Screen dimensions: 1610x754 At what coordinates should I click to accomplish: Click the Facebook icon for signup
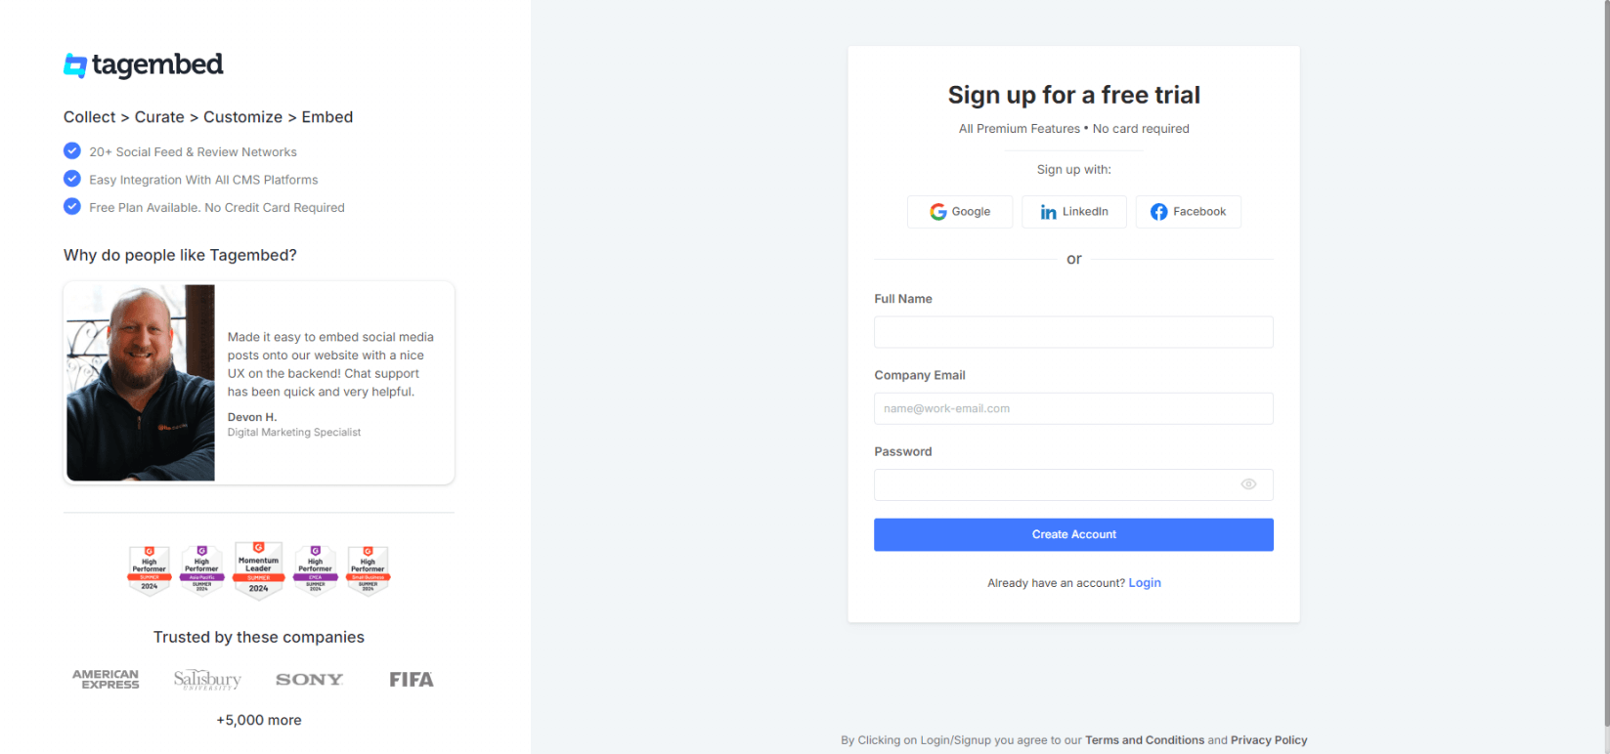pyautogui.click(x=1159, y=211)
